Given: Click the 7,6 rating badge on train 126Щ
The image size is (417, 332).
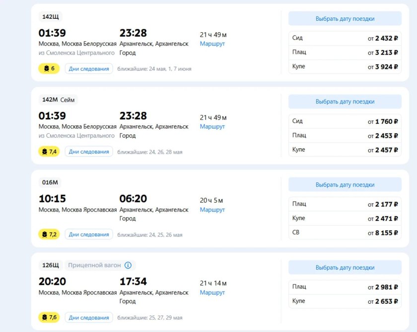Looking at the screenshot, I should tap(49, 318).
